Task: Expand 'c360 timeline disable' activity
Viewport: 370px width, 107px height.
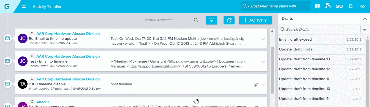Action: (x=263, y=85)
